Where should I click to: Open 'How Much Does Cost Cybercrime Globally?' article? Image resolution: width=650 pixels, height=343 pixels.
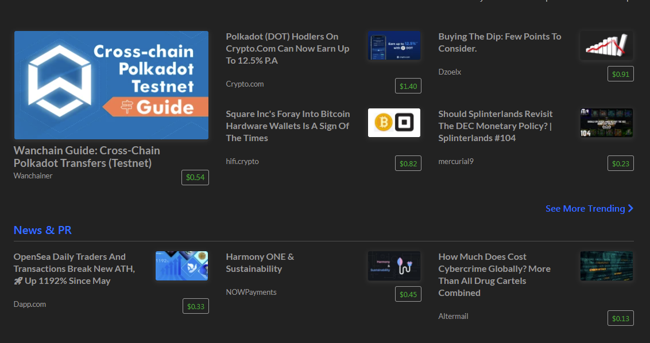(x=494, y=275)
